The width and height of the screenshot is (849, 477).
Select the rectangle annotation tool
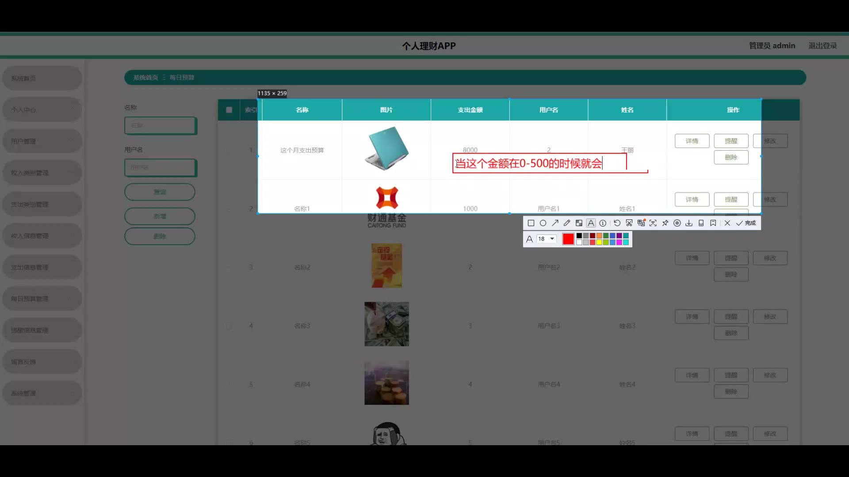click(x=531, y=223)
